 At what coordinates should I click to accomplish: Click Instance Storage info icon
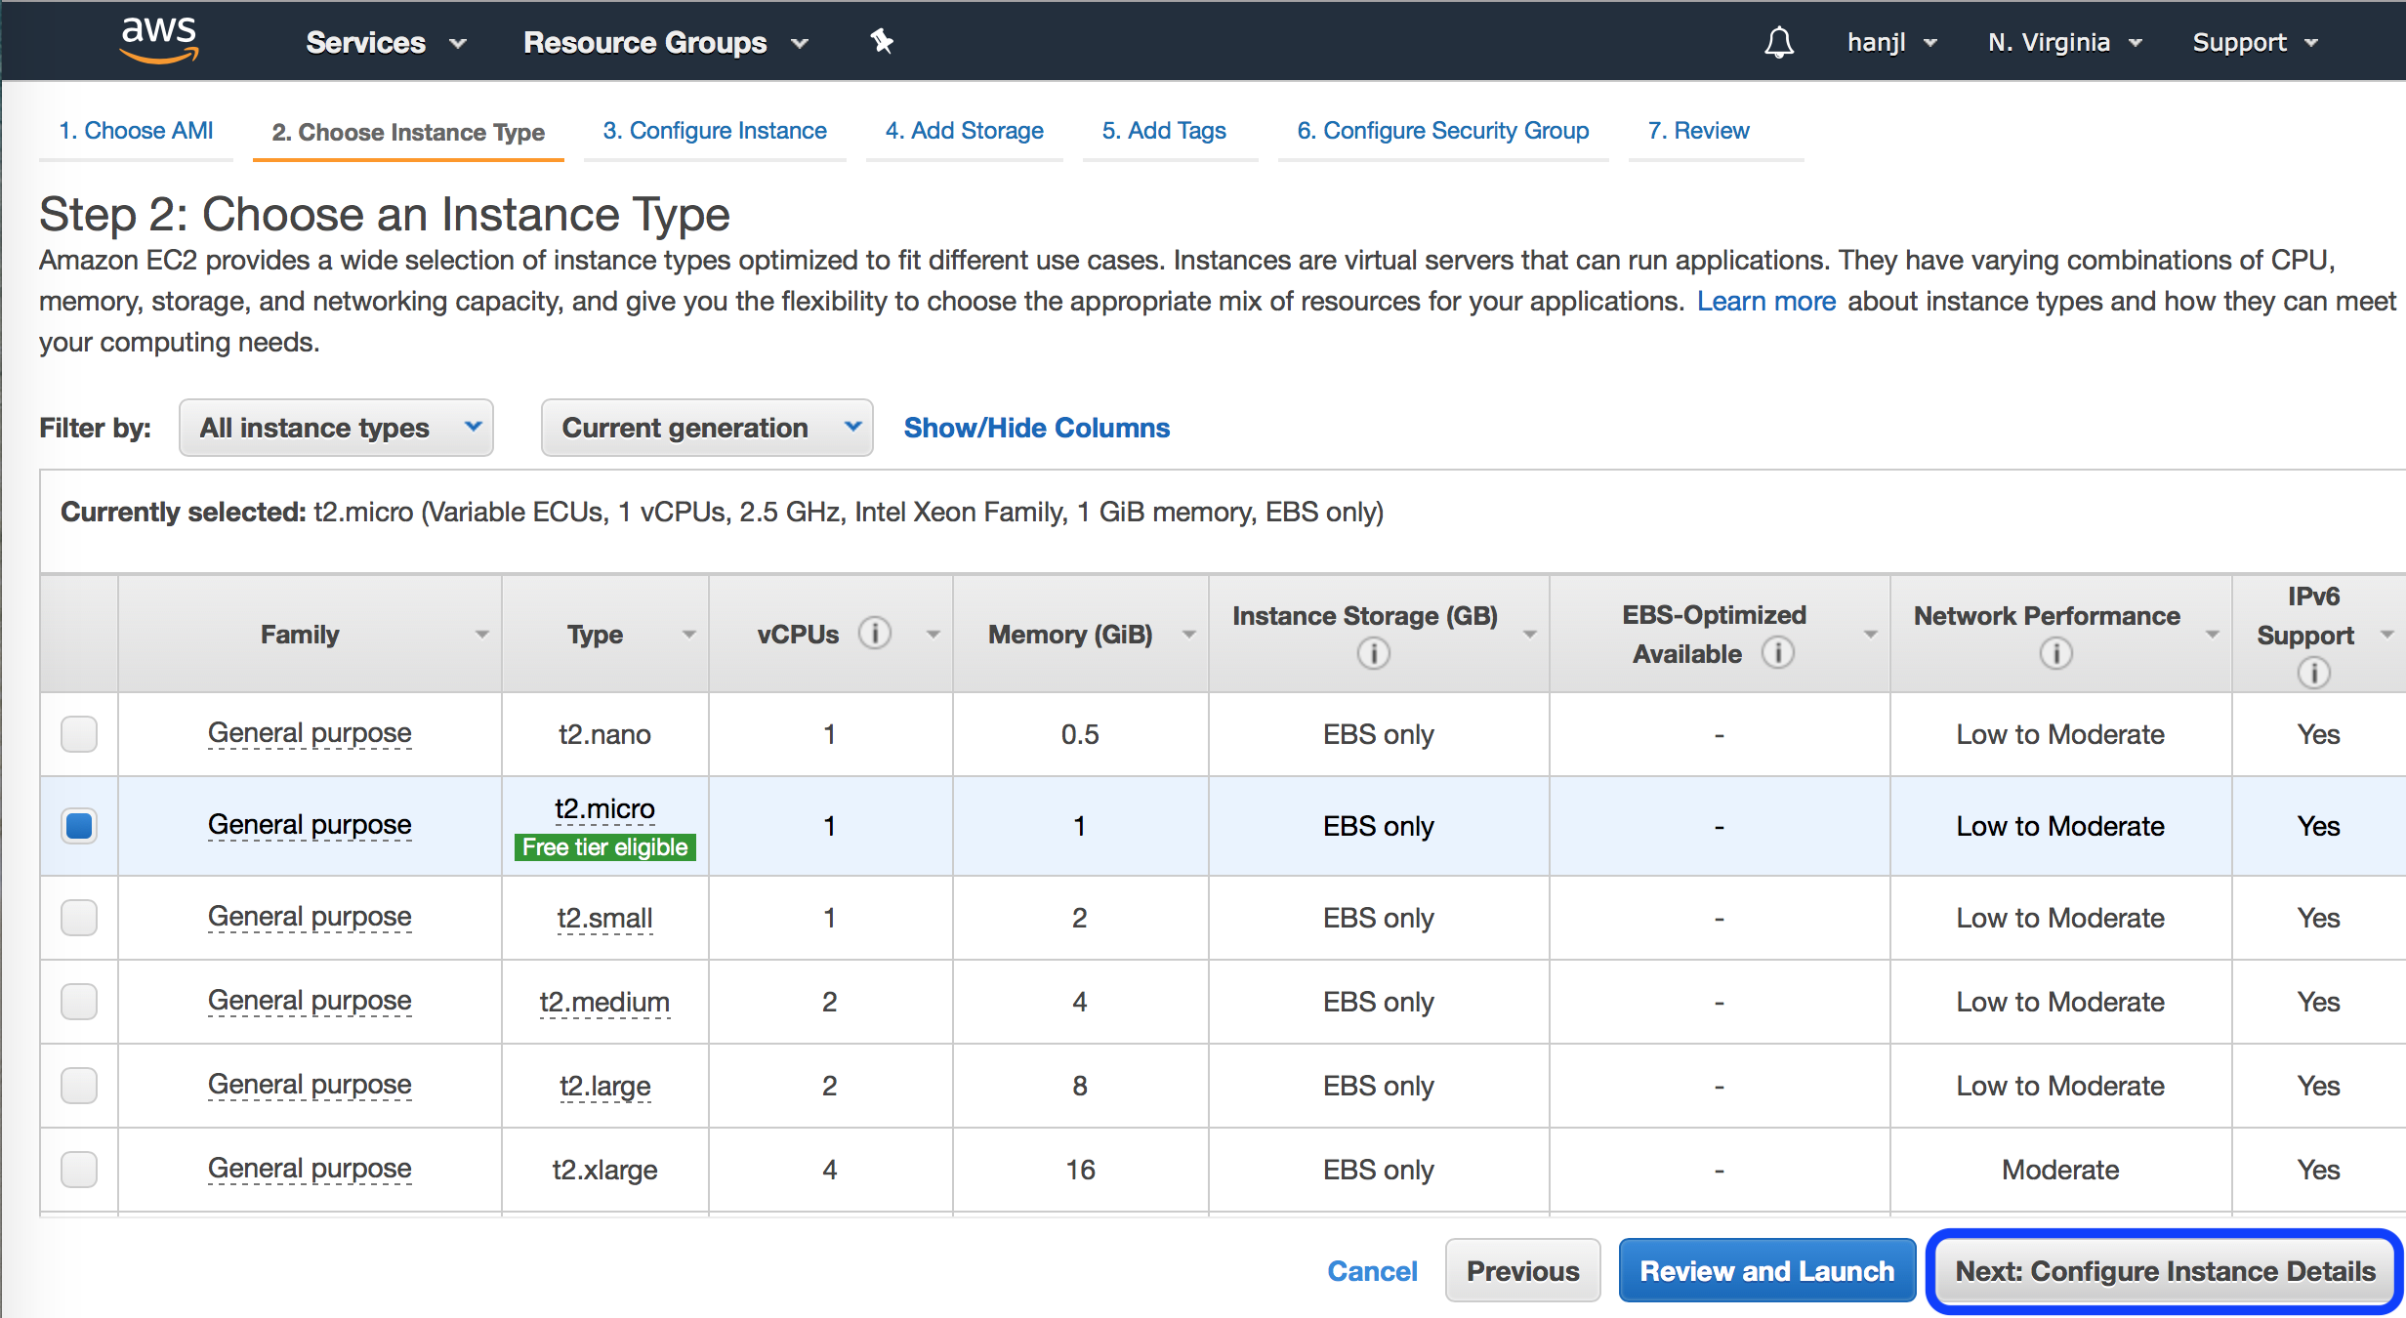[1373, 653]
